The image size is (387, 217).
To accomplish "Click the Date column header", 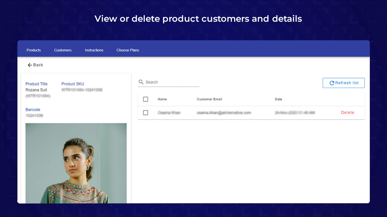I will [278, 99].
